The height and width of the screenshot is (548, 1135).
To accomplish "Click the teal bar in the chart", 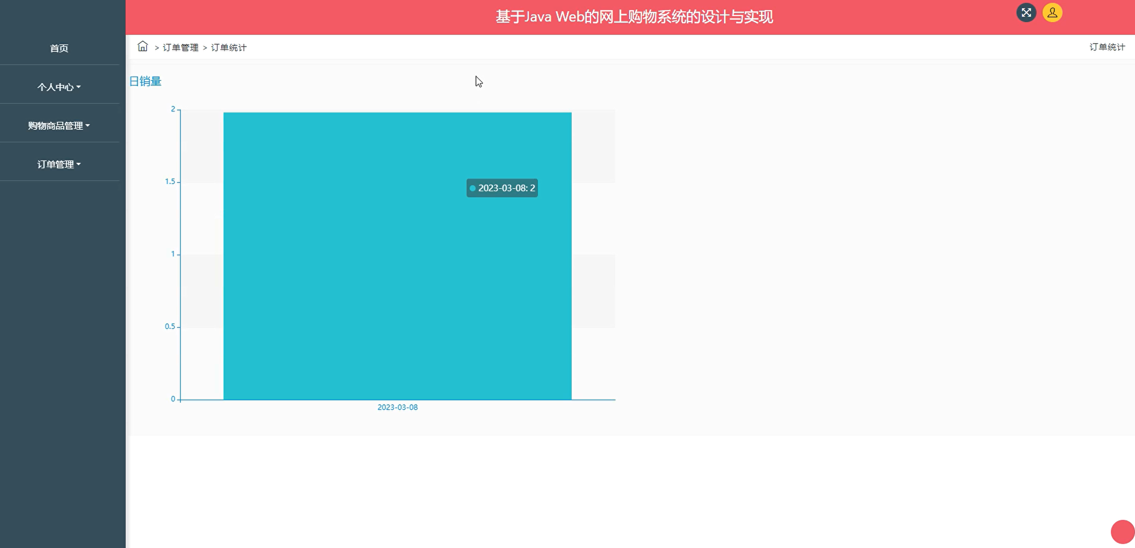I will pyautogui.click(x=397, y=256).
